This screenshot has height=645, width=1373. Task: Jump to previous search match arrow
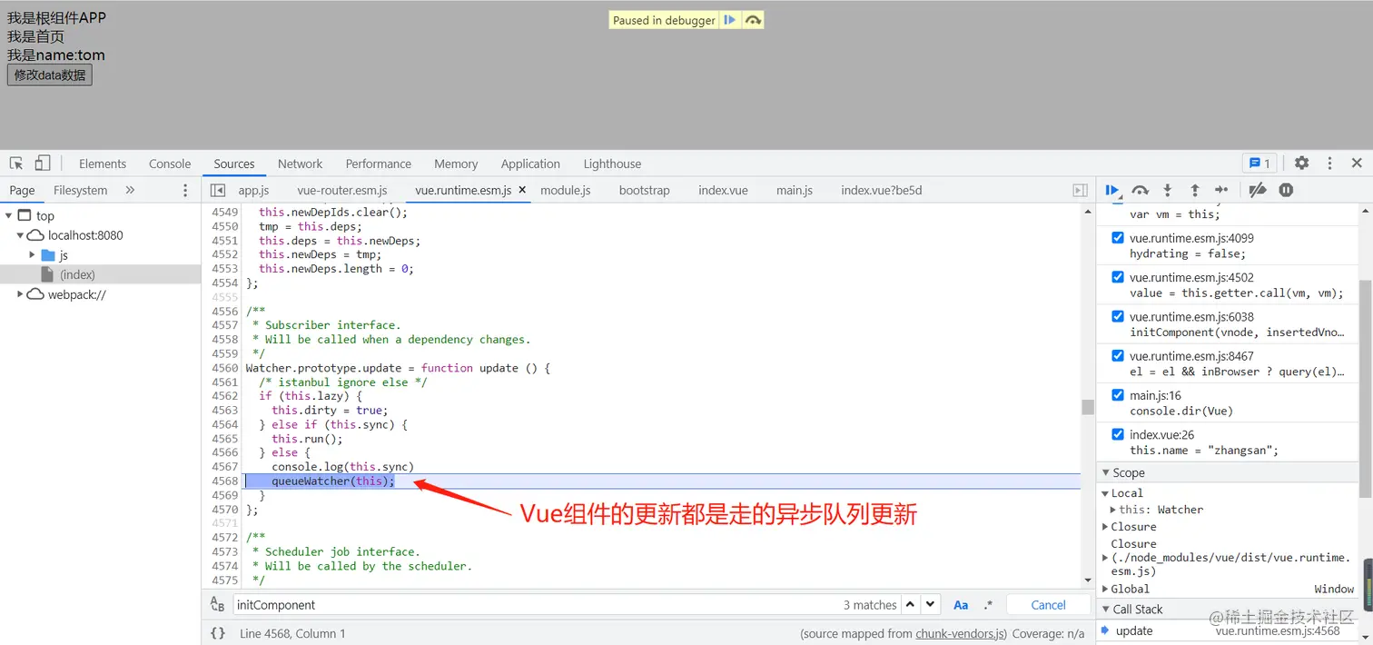click(x=910, y=604)
